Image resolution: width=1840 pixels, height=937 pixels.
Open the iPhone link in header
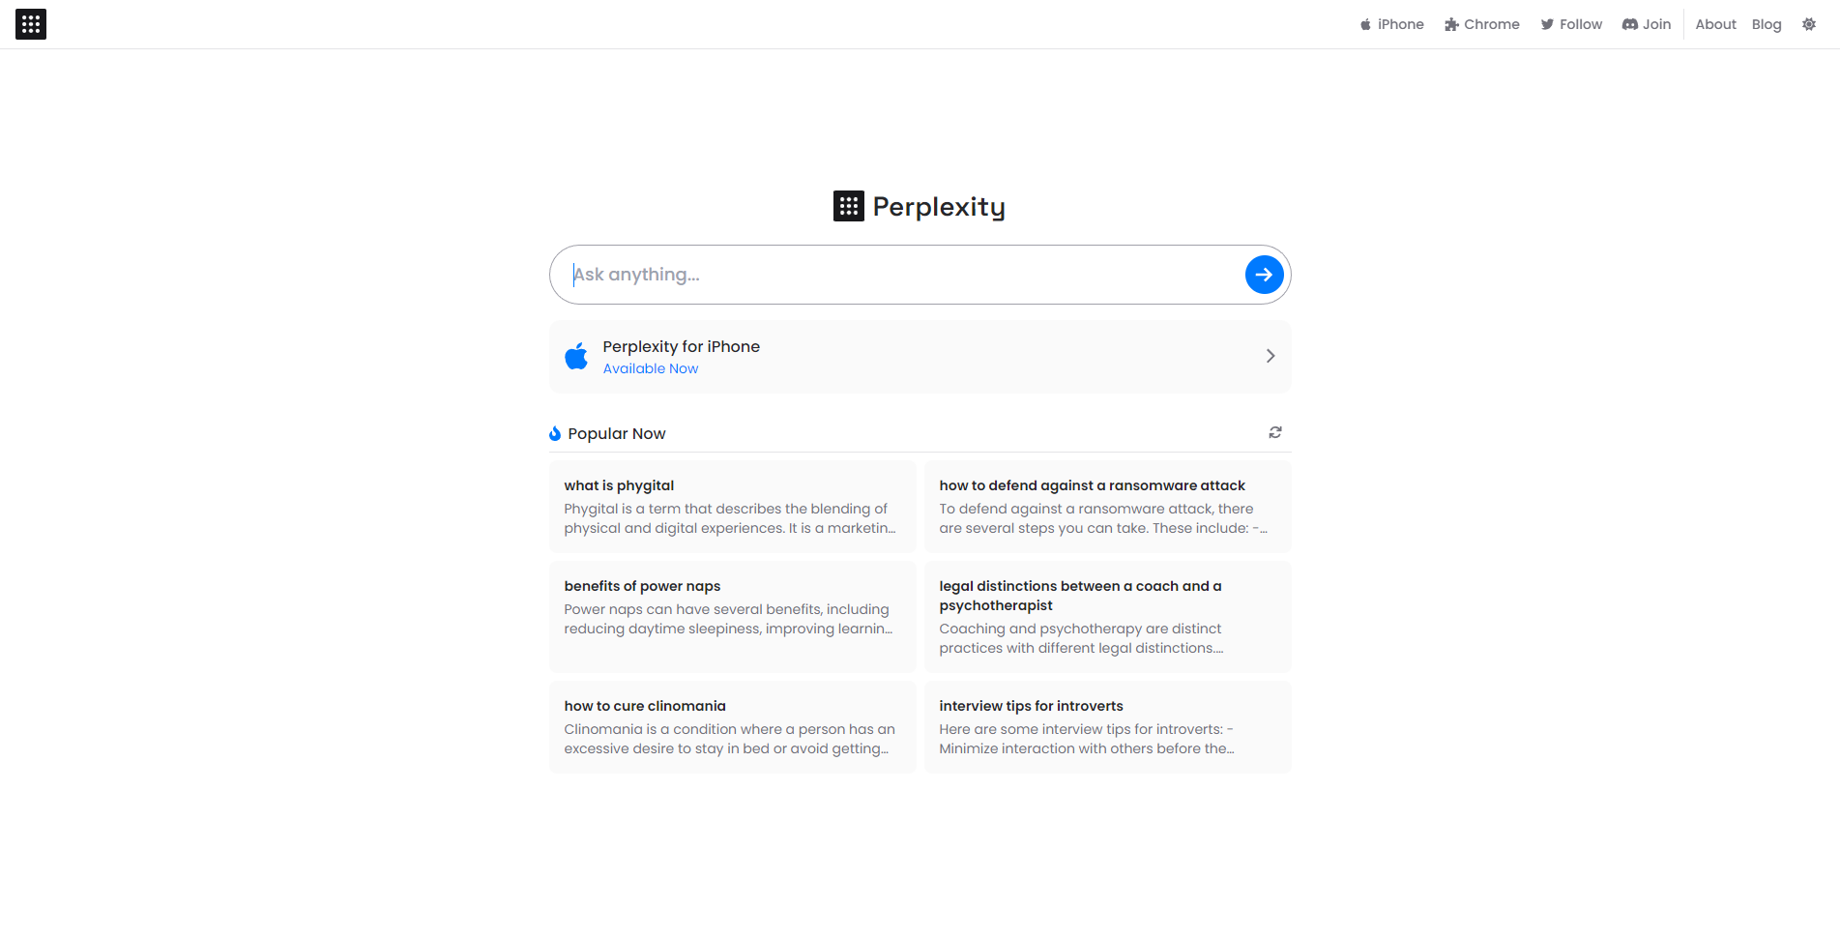(x=1391, y=24)
